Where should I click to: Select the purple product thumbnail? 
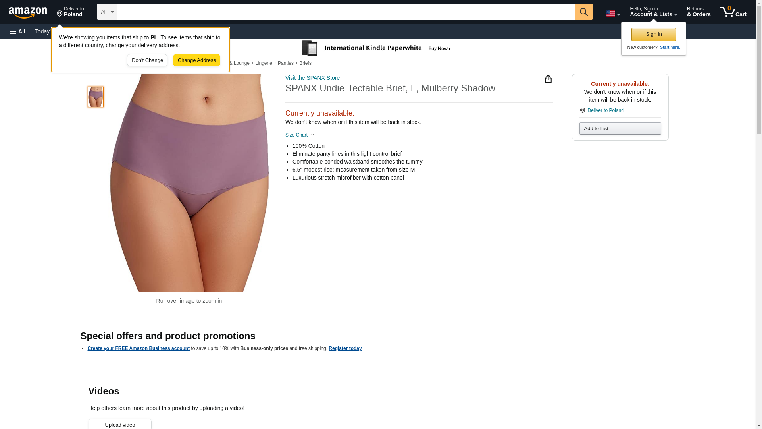point(96,97)
